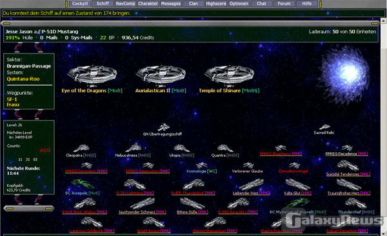Select the Demolition Angel ship icon

coord(294,165)
